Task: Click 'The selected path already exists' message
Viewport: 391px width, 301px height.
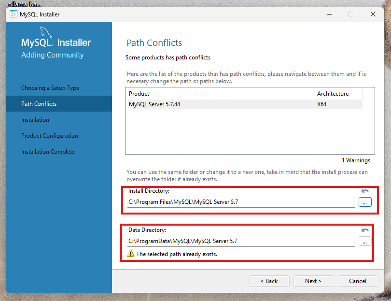Action: pos(177,254)
